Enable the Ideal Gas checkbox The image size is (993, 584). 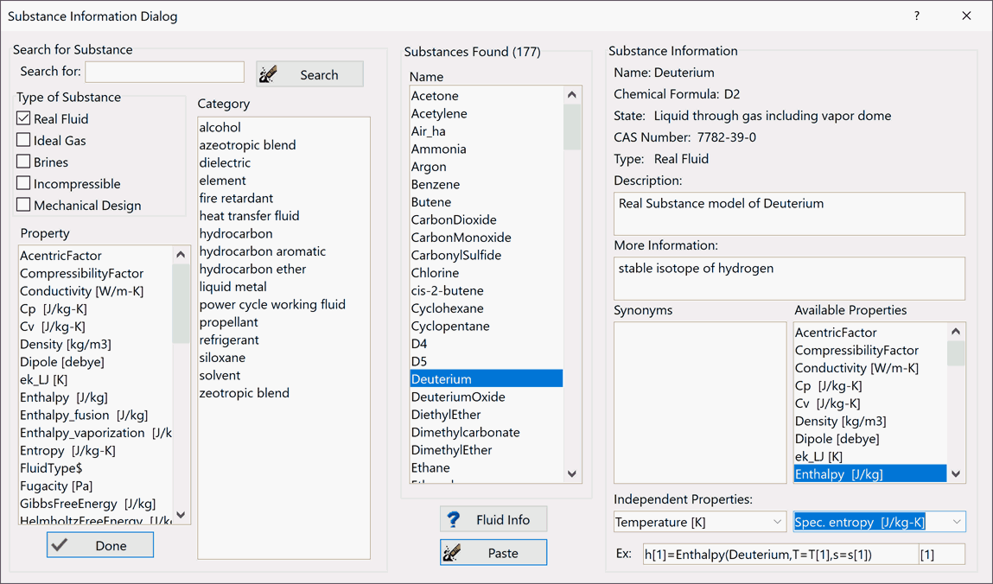coord(23,140)
